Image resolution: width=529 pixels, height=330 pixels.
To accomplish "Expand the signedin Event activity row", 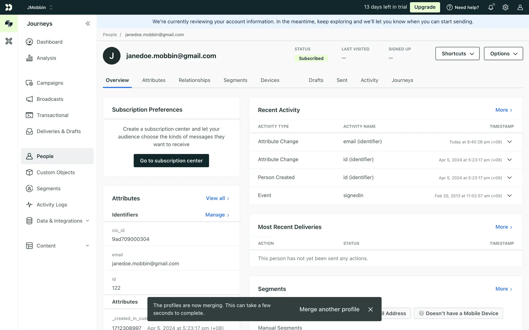I will (509, 196).
